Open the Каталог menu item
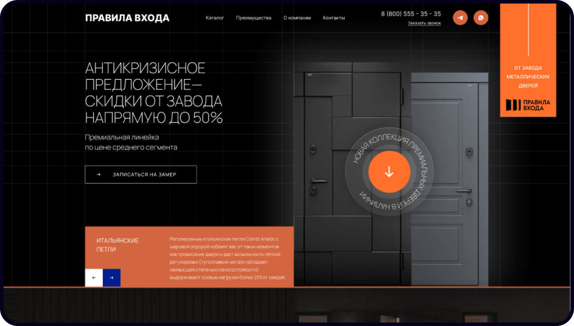The width and height of the screenshot is (574, 326). pos(214,18)
